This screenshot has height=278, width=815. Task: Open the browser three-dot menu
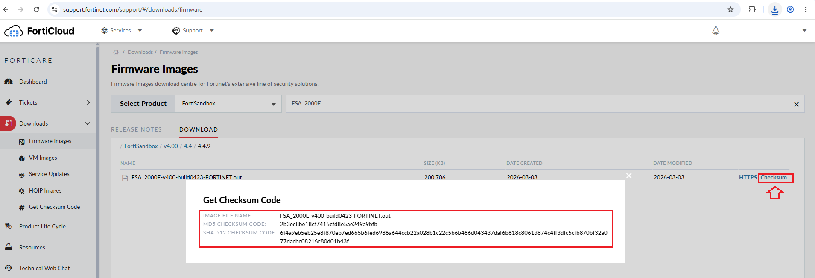(806, 9)
